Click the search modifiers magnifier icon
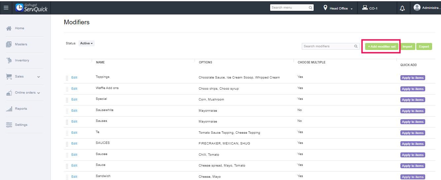This screenshot has height=180, width=441. (x=356, y=46)
